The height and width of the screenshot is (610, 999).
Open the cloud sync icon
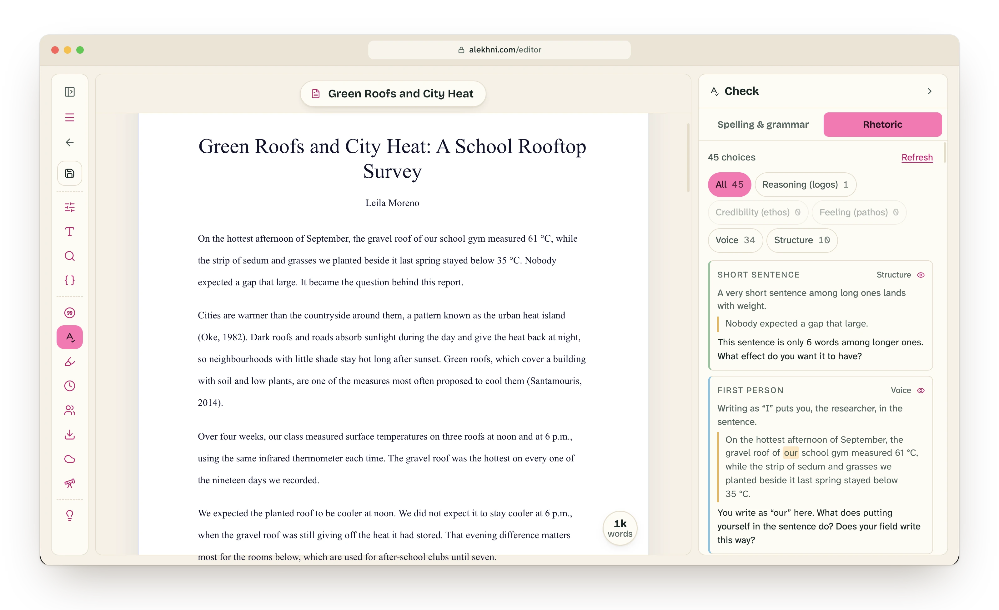pyautogui.click(x=70, y=459)
